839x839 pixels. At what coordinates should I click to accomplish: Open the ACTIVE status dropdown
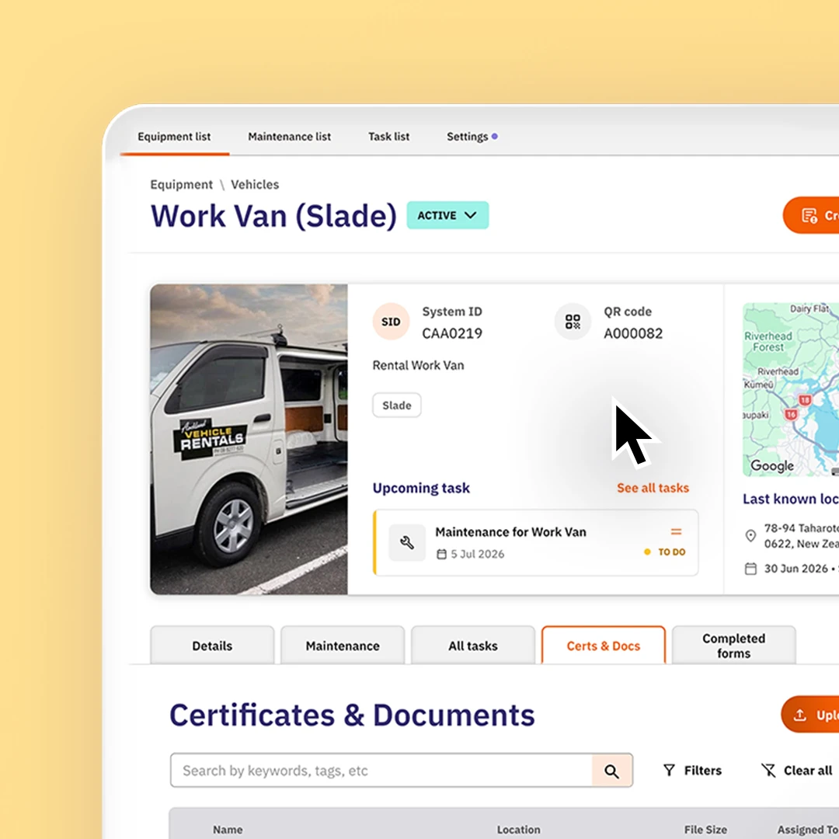[447, 215]
